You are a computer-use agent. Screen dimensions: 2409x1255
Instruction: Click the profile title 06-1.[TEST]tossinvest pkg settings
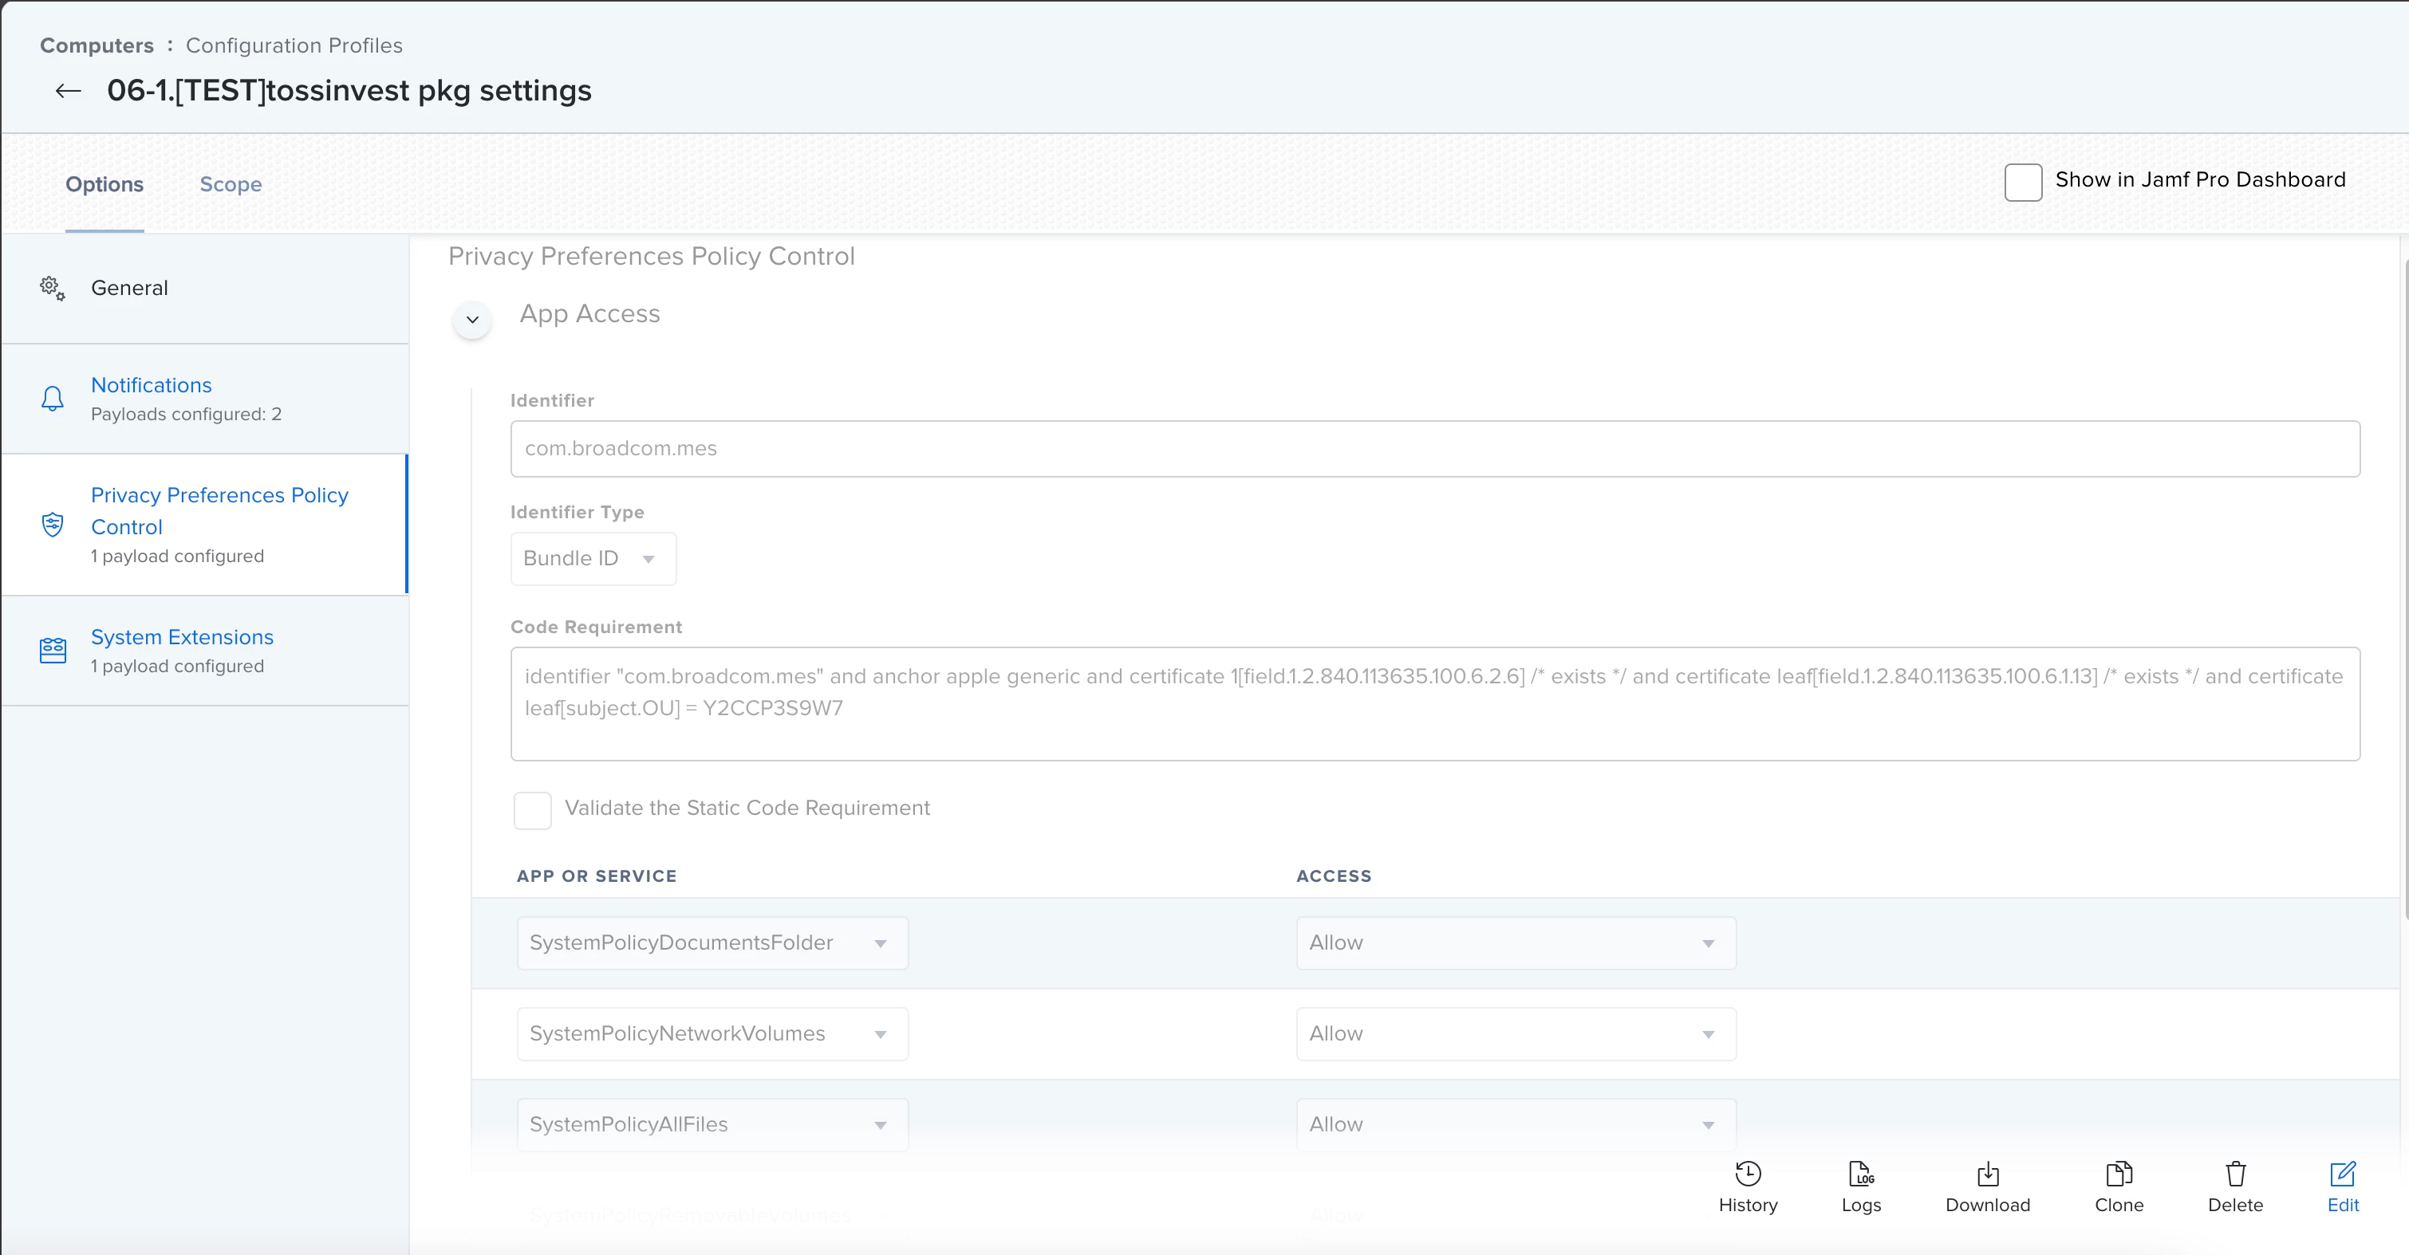tap(349, 91)
